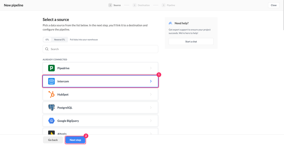Go to the Destination step

click(x=141, y=5)
